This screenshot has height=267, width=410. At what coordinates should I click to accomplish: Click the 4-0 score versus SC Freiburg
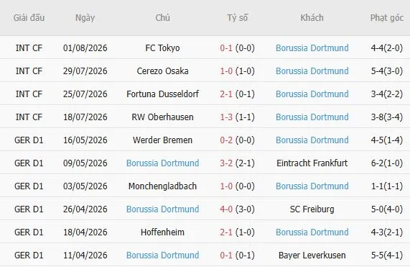tap(226, 209)
